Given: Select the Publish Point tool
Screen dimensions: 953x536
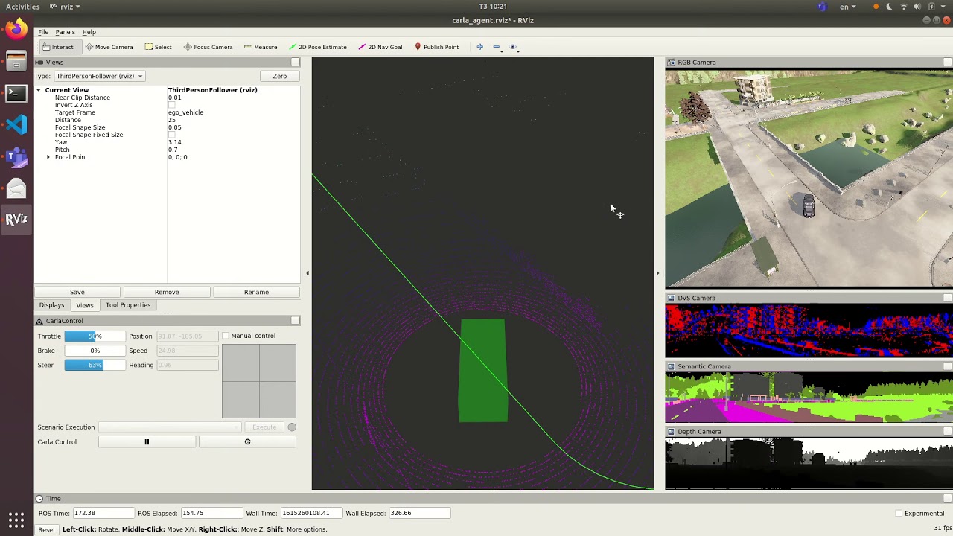Looking at the screenshot, I should point(436,47).
